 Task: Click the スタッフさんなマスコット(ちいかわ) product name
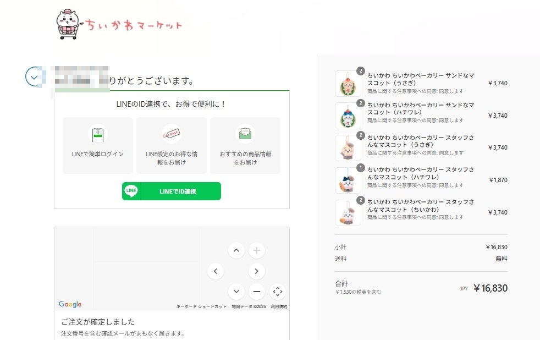coord(421,206)
